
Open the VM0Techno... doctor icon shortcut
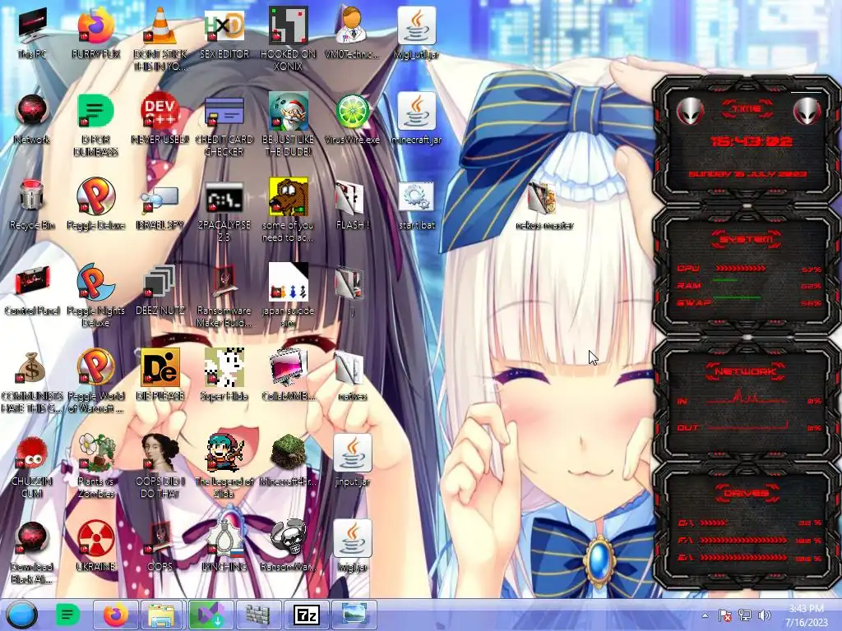(352, 33)
